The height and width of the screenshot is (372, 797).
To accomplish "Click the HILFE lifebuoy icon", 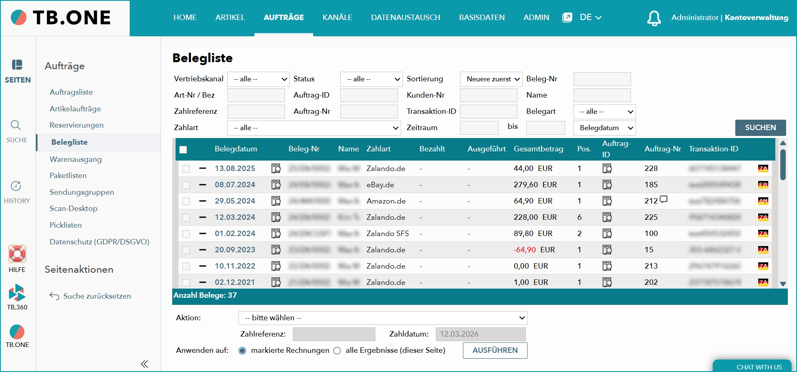I will tap(17, 254).
